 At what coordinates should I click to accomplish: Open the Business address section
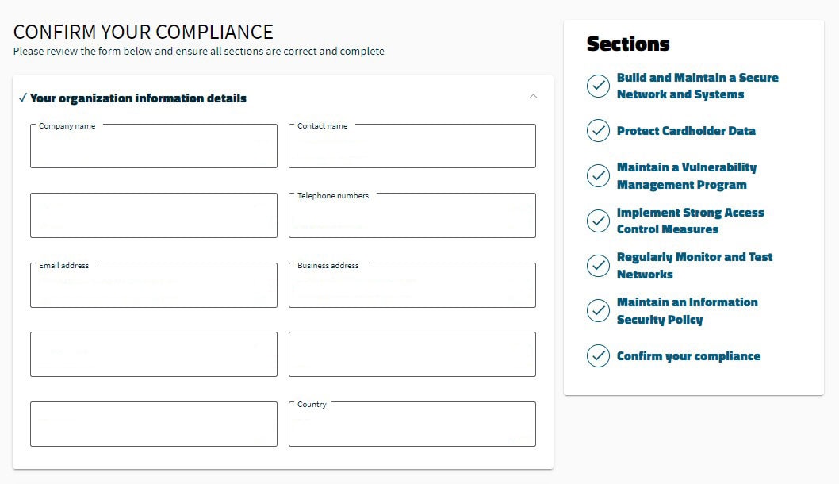click(412, 286)
